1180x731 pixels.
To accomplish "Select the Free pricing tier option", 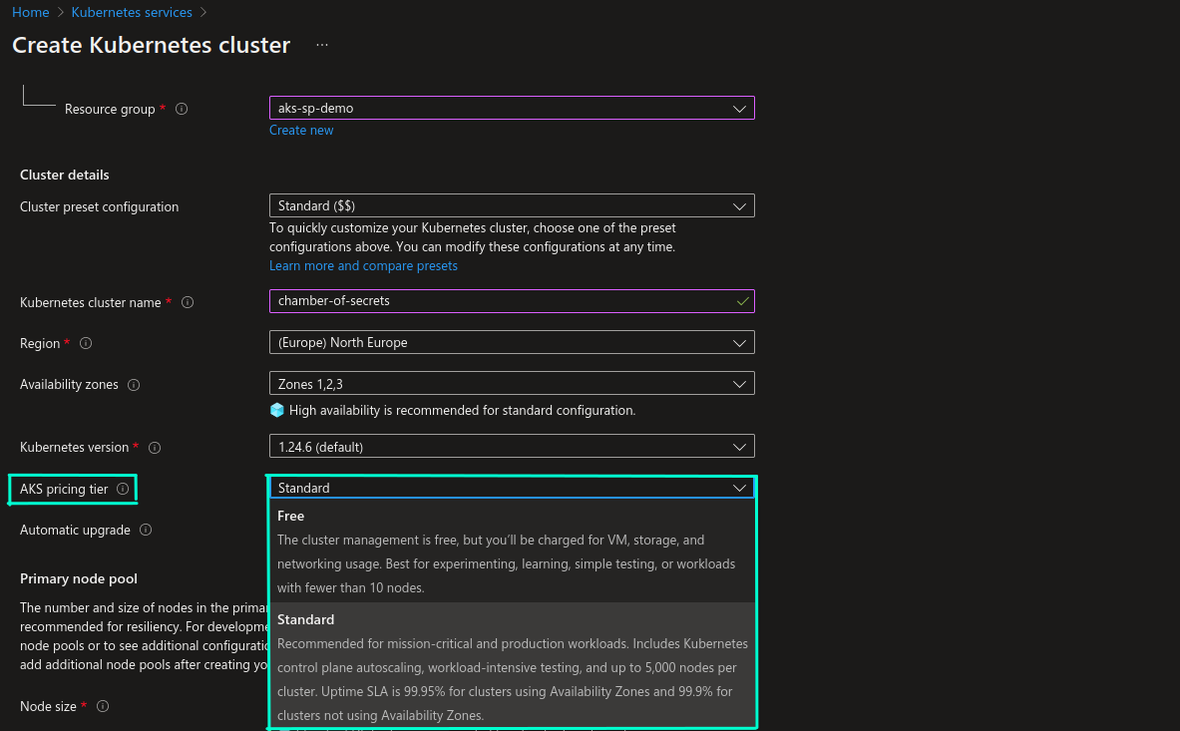I will (512, 551).
